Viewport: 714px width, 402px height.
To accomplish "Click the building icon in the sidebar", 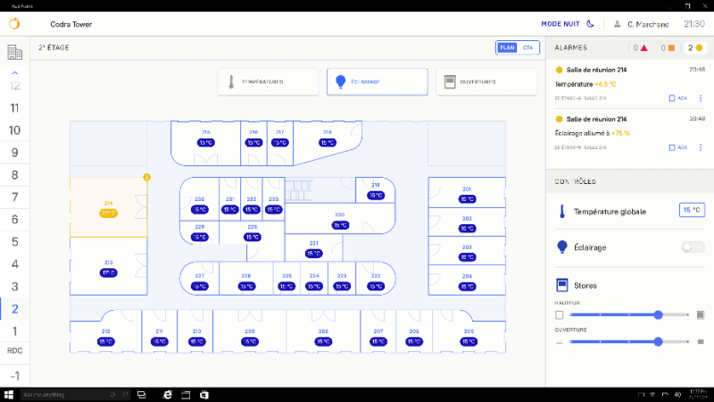I will pos(14,51).
